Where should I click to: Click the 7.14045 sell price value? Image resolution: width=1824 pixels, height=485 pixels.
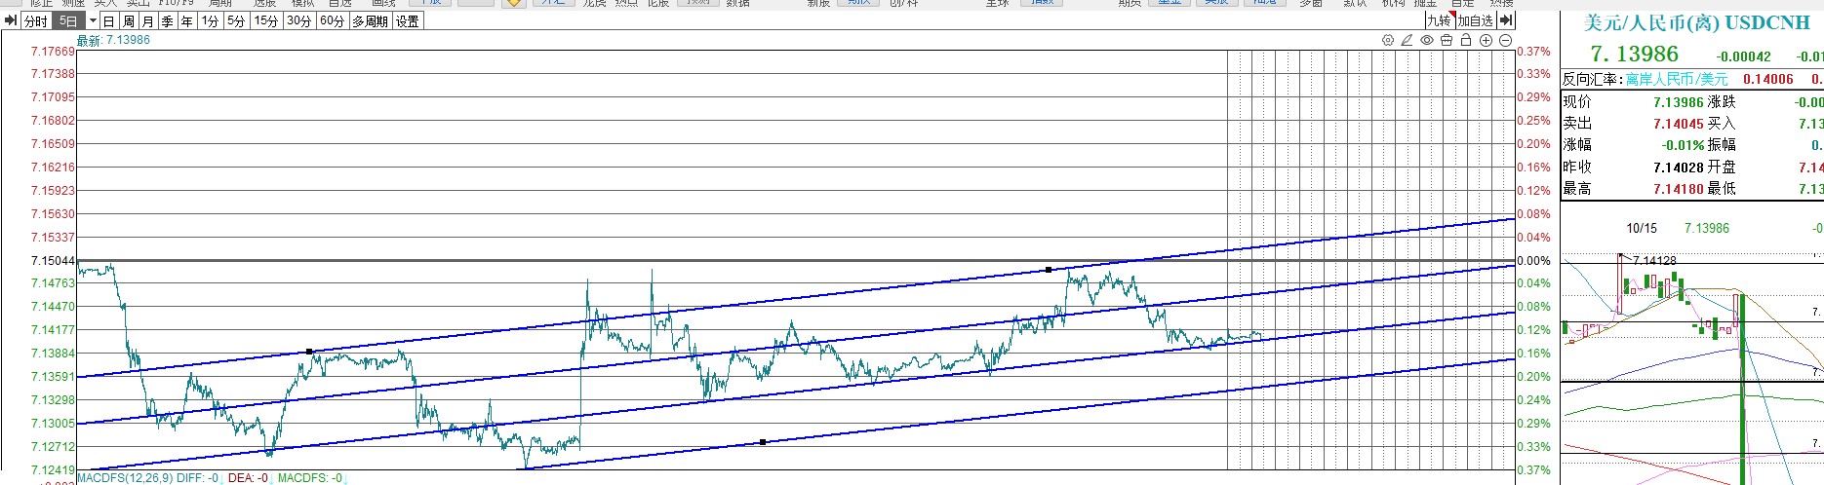coord(1679,124)
